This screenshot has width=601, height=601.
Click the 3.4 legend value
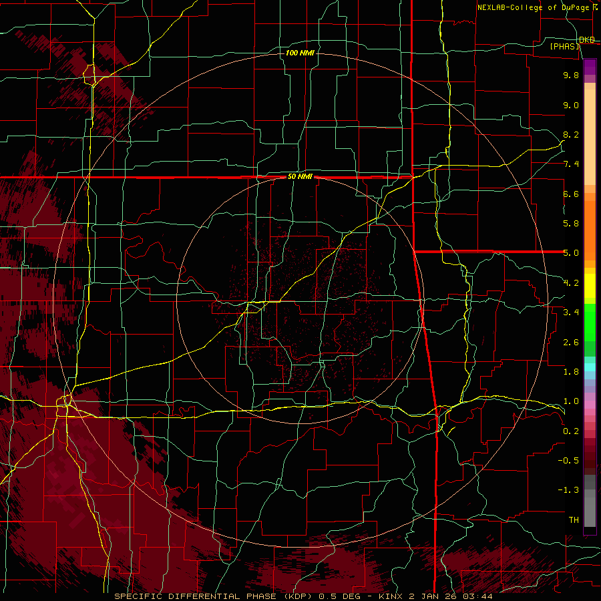(x=571, y=313)
